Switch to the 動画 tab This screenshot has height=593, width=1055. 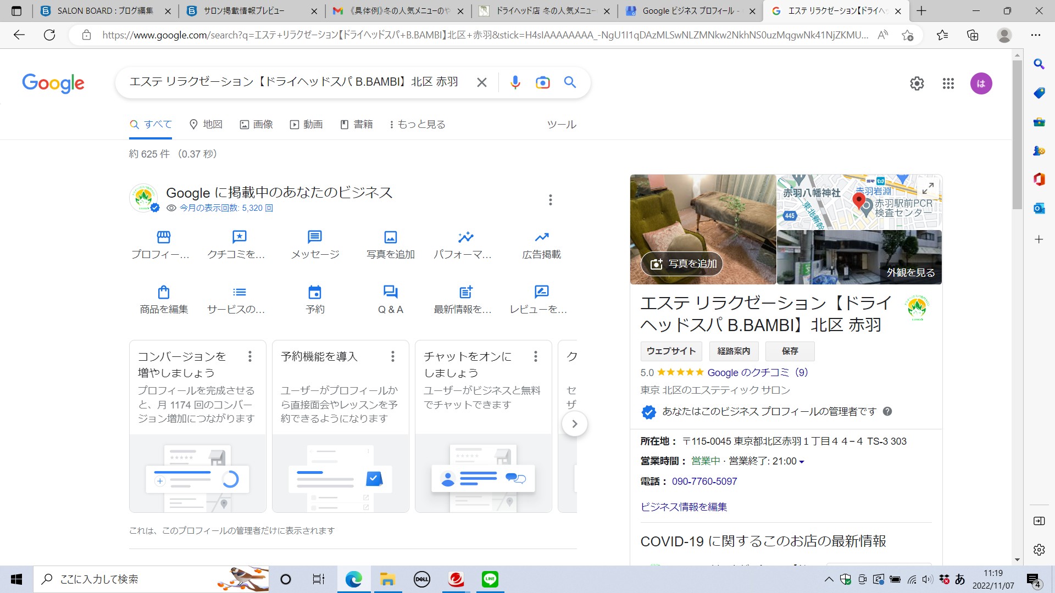click(307, 125)
